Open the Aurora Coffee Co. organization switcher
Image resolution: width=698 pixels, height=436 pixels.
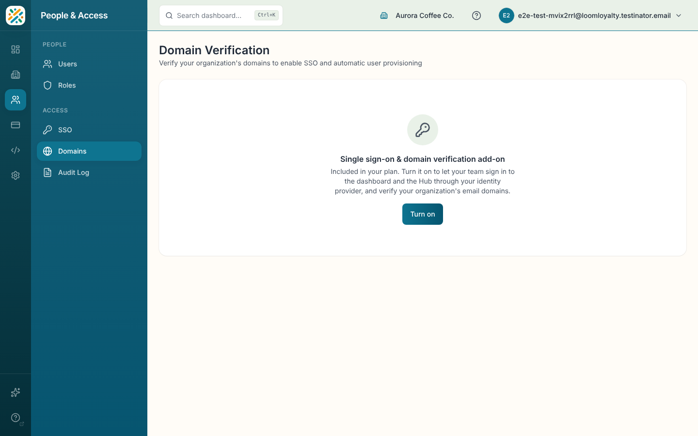click(x=417, y=16)
